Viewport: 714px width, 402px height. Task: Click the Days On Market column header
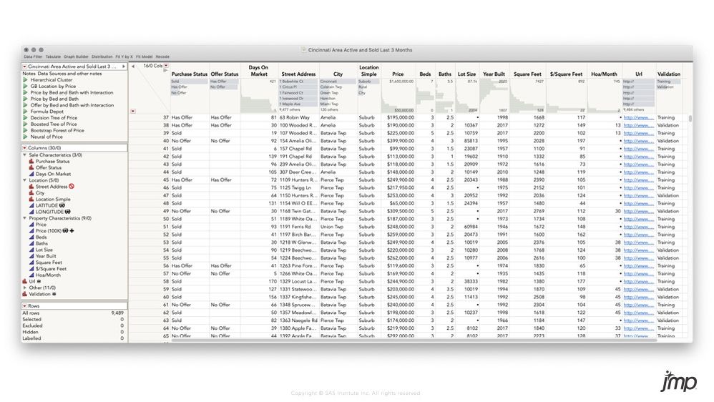pyautogui.click(x=258, y=71)
